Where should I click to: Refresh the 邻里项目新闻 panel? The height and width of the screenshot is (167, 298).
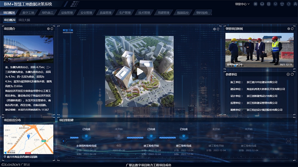292,29
